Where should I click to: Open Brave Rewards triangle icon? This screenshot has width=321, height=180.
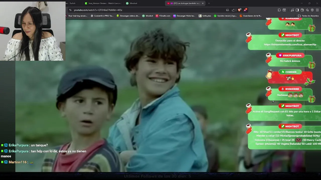coord(245,10)
